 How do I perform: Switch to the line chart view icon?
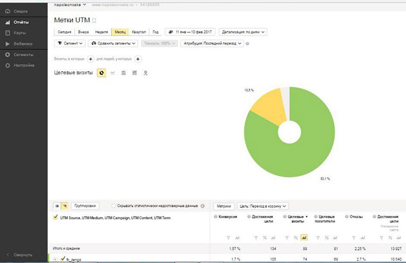coord(112,73)
